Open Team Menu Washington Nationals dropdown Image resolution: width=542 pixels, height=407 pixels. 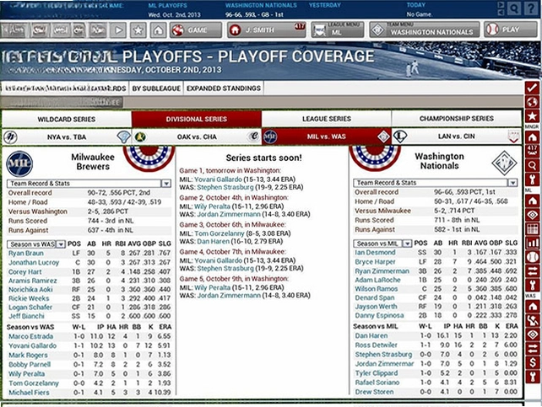click(x=424, y=29)
